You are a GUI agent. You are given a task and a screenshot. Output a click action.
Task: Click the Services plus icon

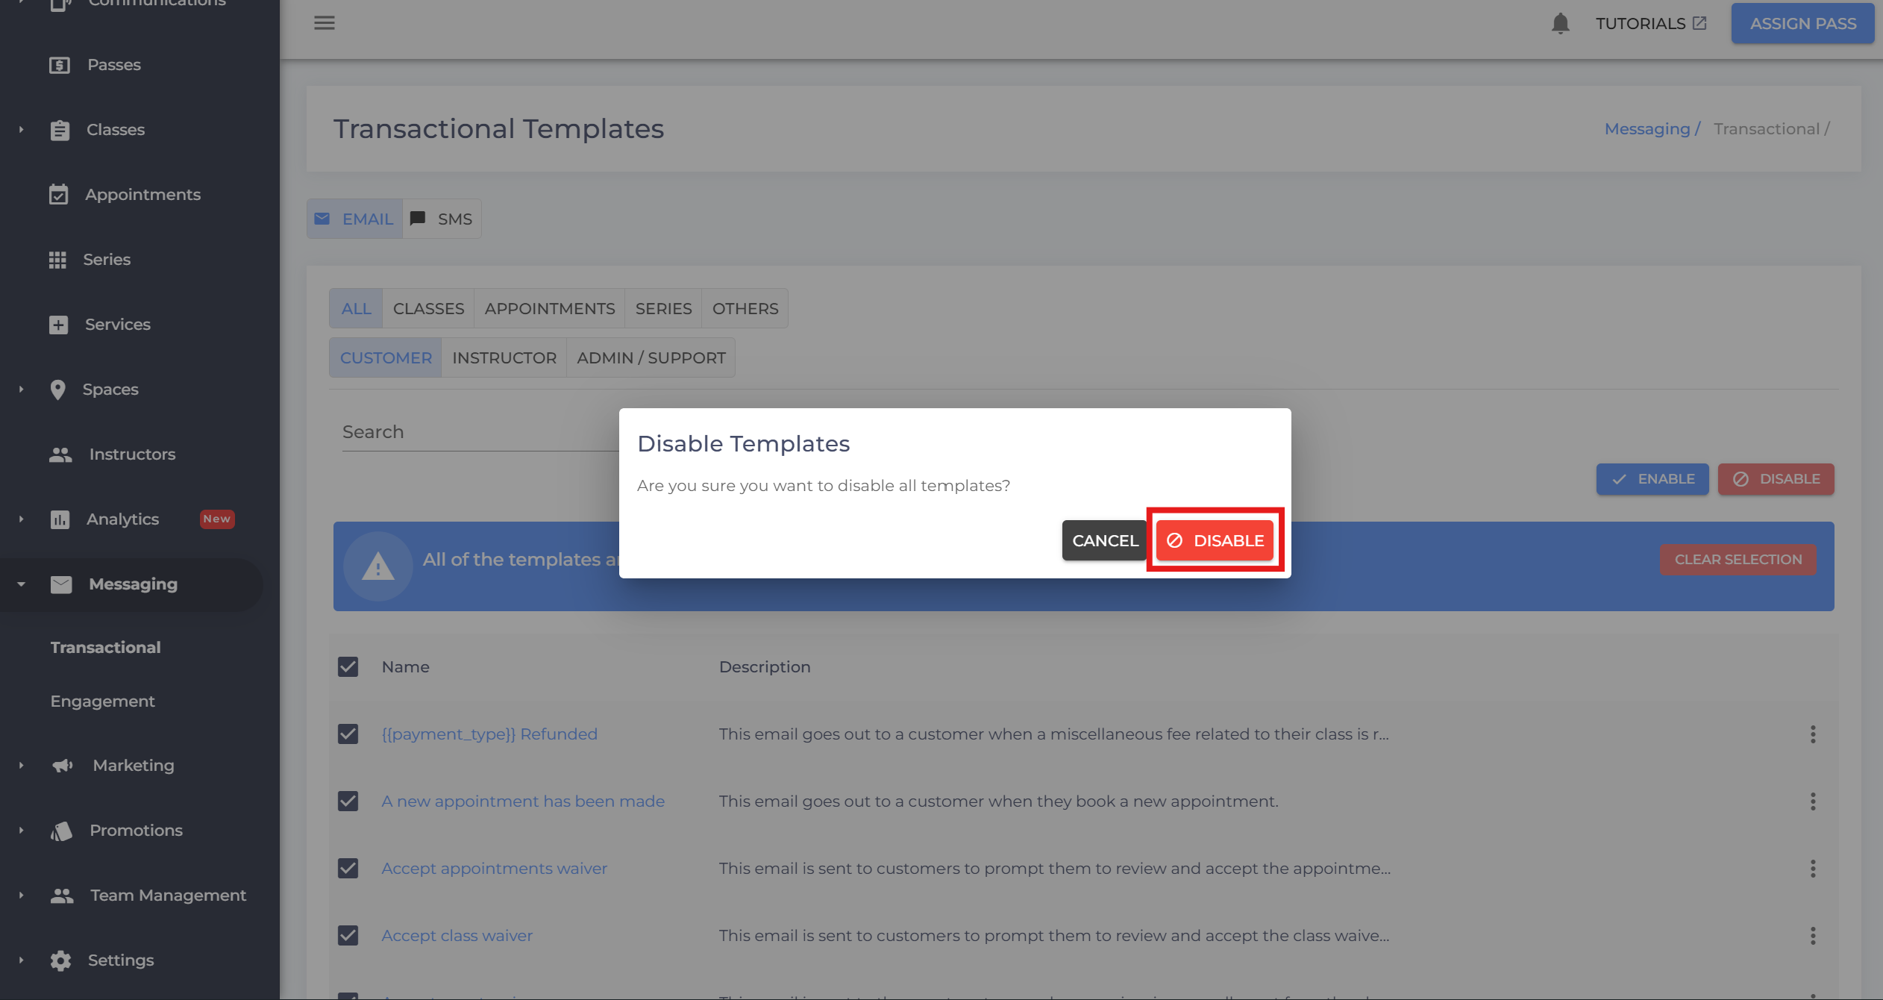coord(58,325)
